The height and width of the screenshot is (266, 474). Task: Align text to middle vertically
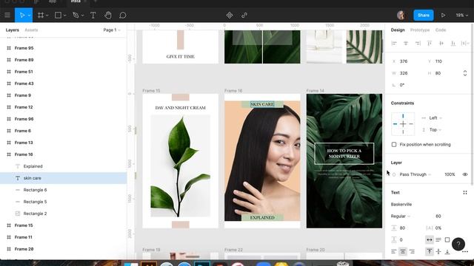click(x=438, y=251)
